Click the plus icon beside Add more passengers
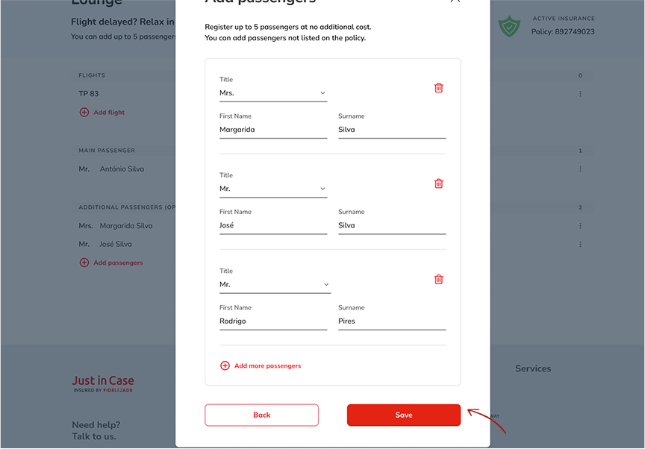This screenshot has height=449, width=645. (x=225, y=366)
